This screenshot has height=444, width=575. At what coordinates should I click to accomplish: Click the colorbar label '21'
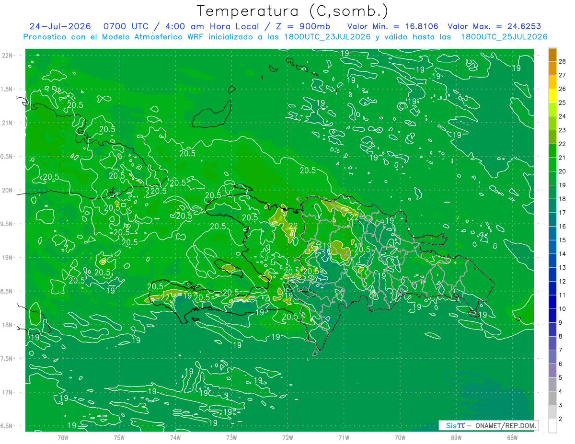[x=562, y=158]
